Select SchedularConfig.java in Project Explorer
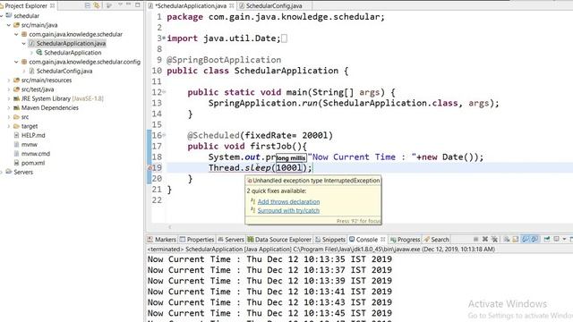Image resolution: width=573 pixels, height=322 pixels. point(64,72)
